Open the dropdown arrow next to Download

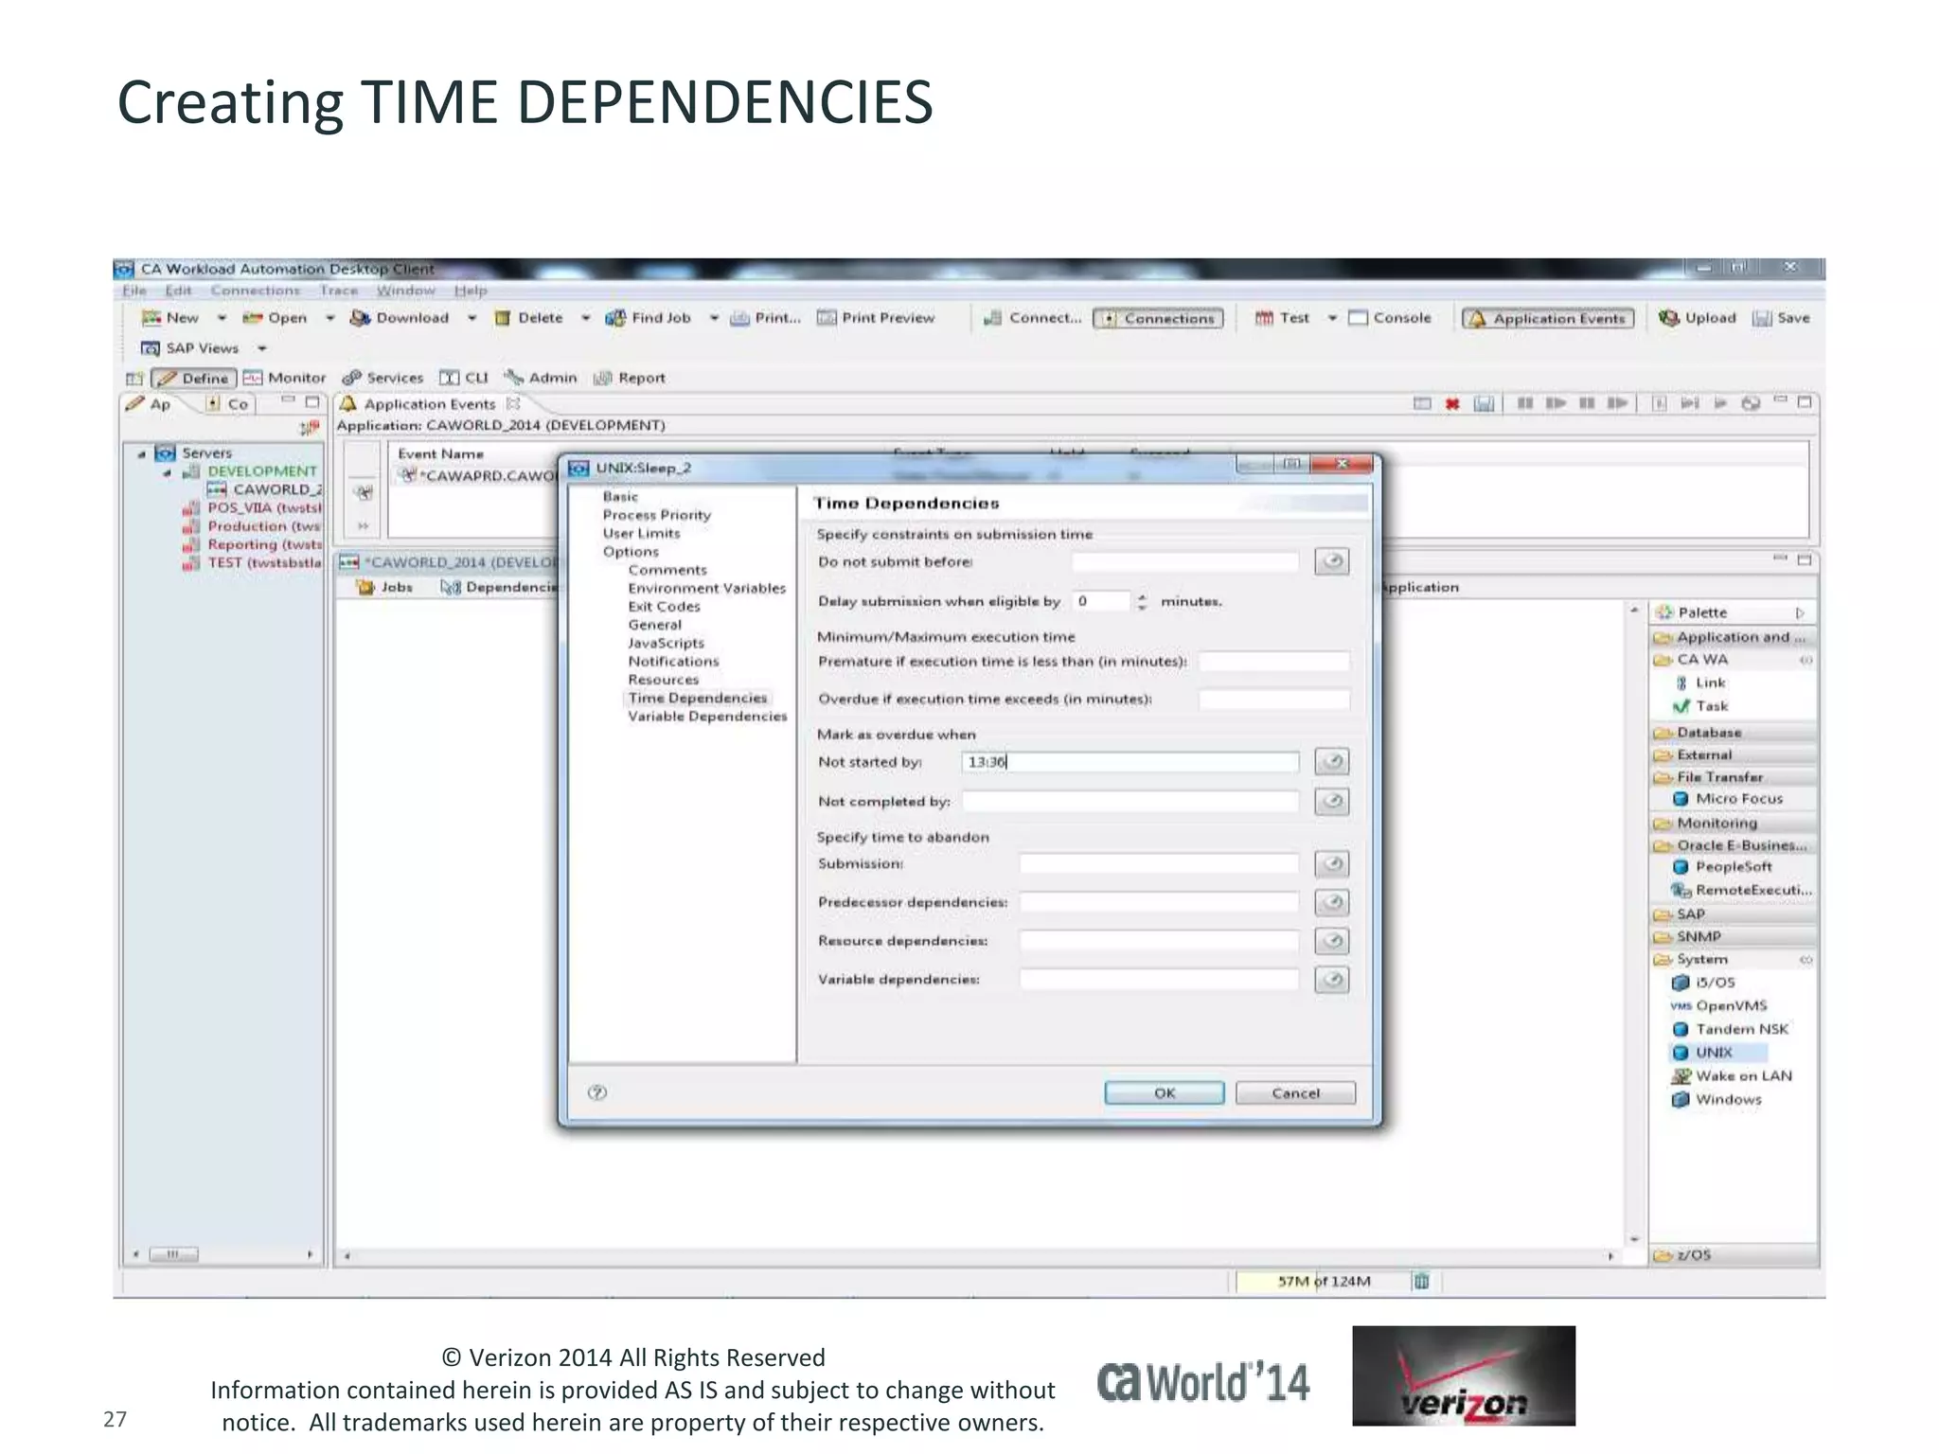coord(471,318)
